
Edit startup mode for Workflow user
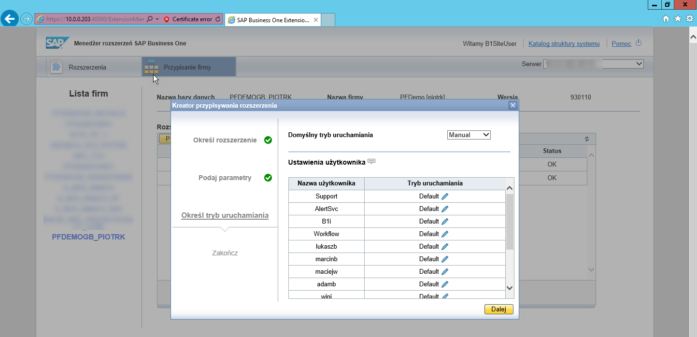point(445,234)
